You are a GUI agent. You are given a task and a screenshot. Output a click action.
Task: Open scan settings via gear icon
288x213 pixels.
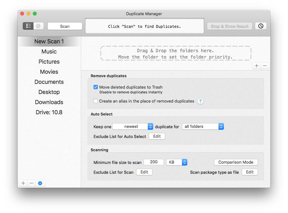40,183
